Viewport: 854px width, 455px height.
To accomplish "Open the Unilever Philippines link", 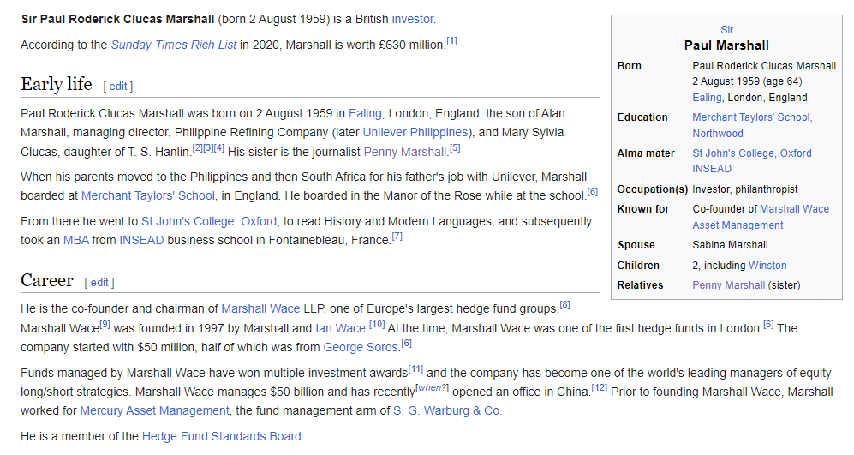I will pos(415,133).
